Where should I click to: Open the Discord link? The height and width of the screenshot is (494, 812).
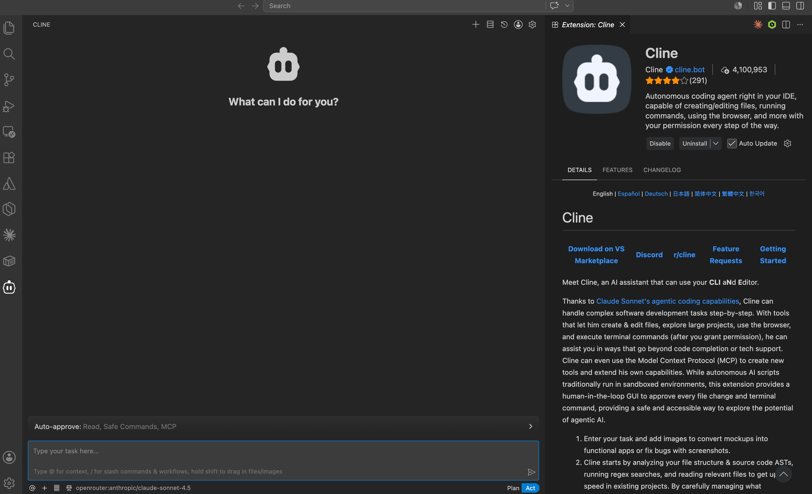[649, 255]
